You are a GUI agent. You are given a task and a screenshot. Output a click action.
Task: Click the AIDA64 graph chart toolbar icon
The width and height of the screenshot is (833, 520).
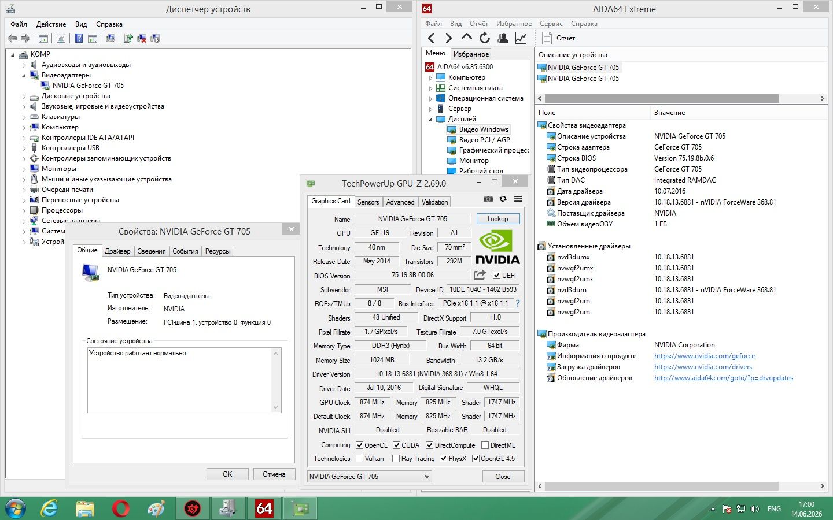(521, 38)
